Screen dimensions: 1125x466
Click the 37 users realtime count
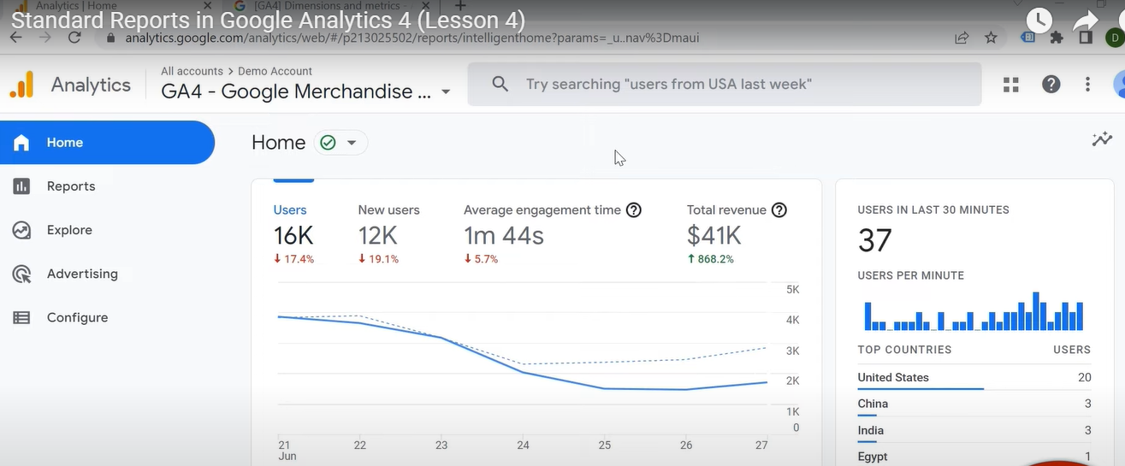coord(875,241)
